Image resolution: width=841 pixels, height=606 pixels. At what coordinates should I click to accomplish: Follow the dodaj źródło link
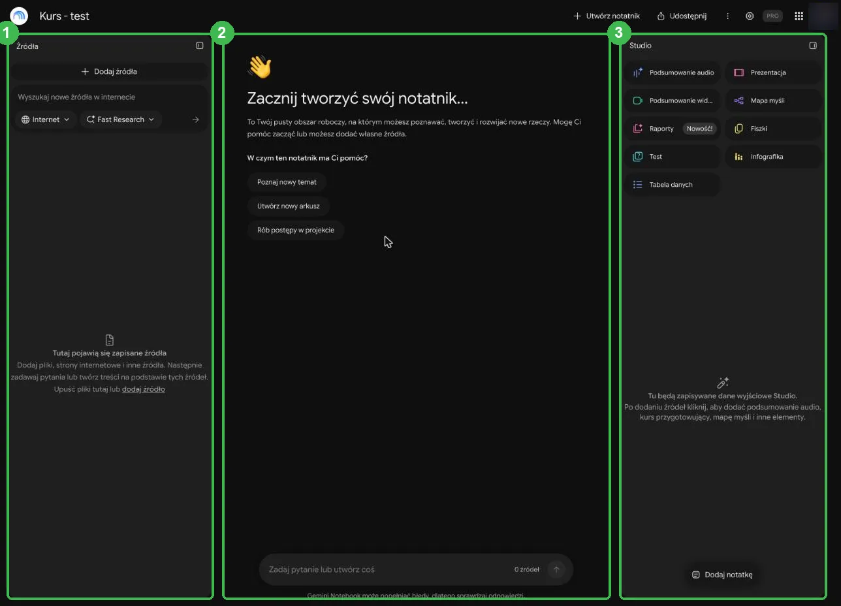point(144,389)
